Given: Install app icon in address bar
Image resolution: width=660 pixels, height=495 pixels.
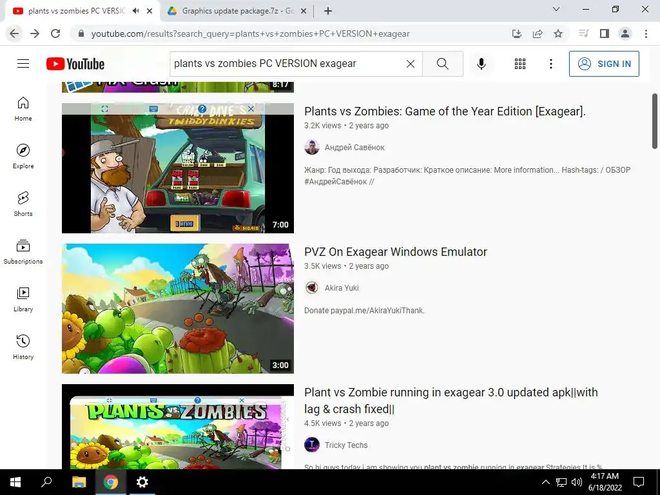Looking at the screenshot, I should click(517, 34).
